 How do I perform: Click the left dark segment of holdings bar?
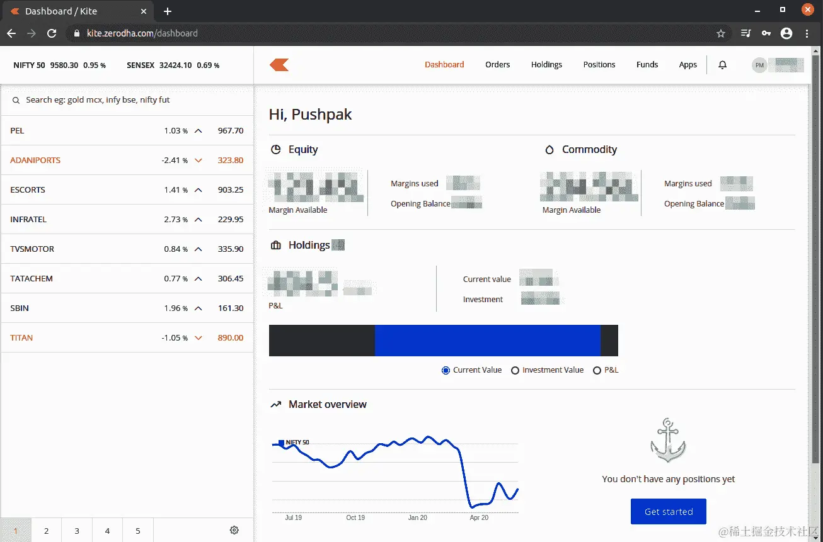point(322,341)
